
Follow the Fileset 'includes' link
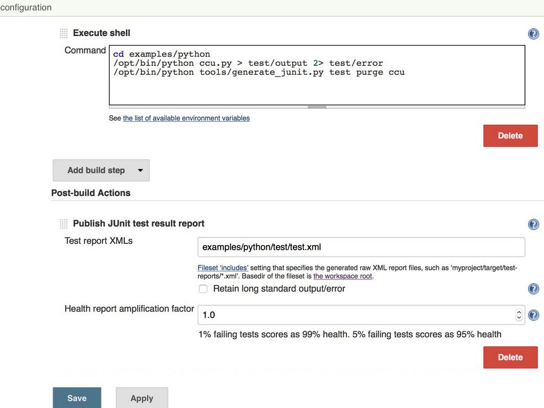(x=223, y=268)
